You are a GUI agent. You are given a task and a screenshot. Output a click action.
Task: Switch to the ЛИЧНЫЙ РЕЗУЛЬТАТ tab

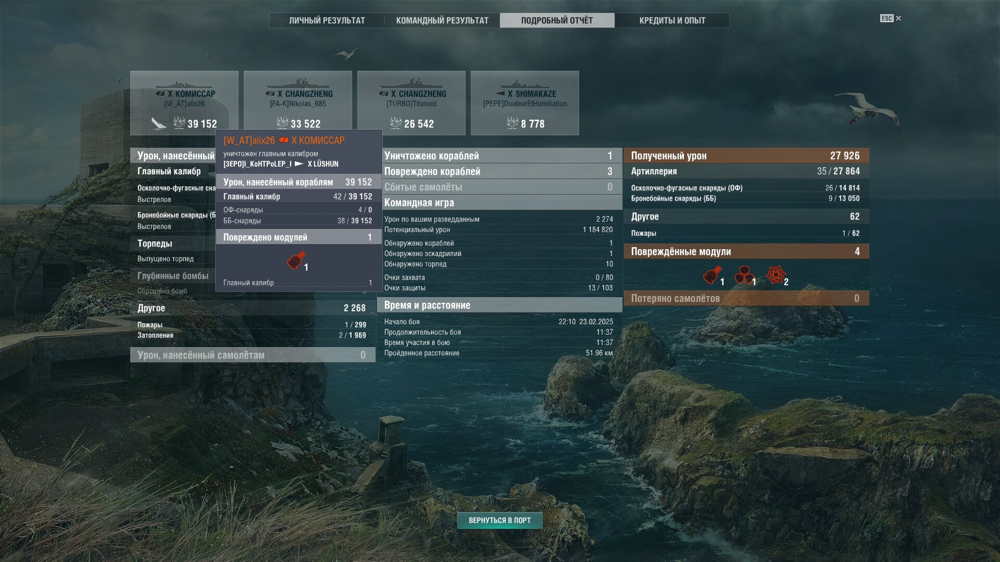pyautogui.click(x=327, y=20)
